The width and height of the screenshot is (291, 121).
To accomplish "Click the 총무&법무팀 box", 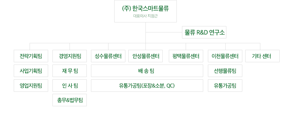I will [x=70, y=100].
